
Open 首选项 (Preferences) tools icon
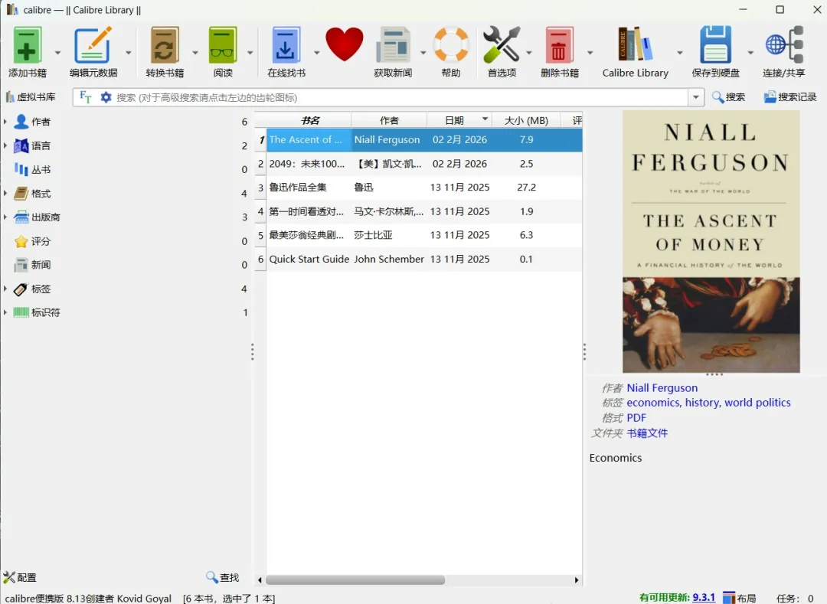502,45
